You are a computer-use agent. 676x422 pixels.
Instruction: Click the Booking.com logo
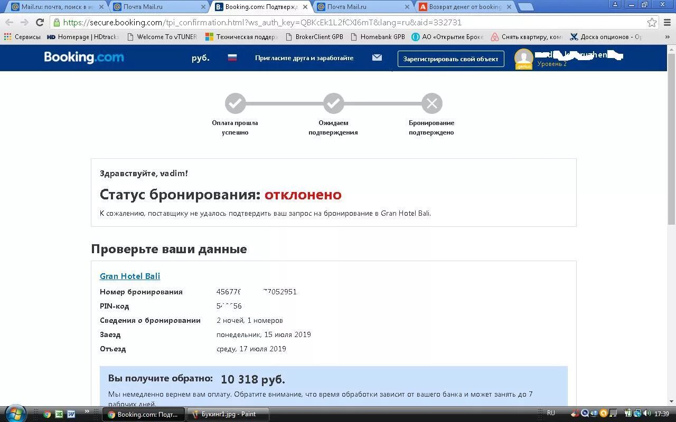84,57
